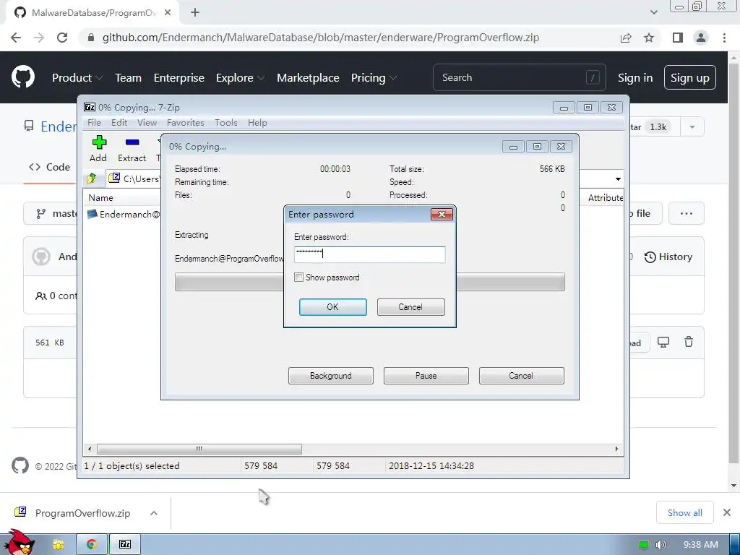Screen dimensions: 740x555
Task: Open the Edit menu in 7-Zip
Action: 119,122
